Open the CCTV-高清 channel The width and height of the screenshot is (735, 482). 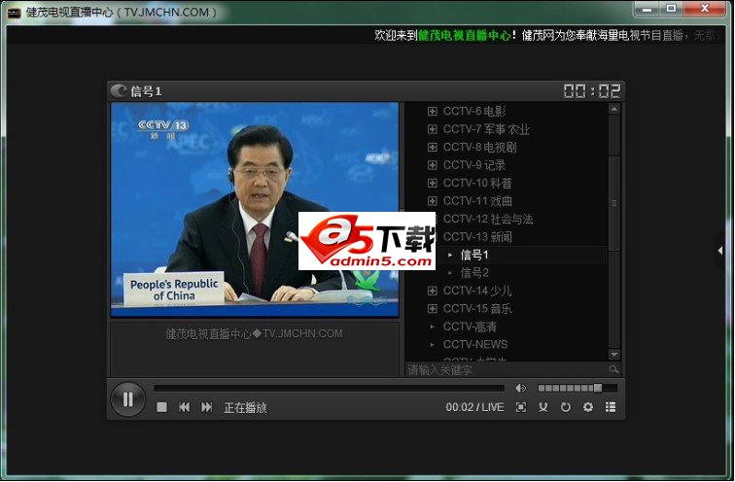click(470, 327)
